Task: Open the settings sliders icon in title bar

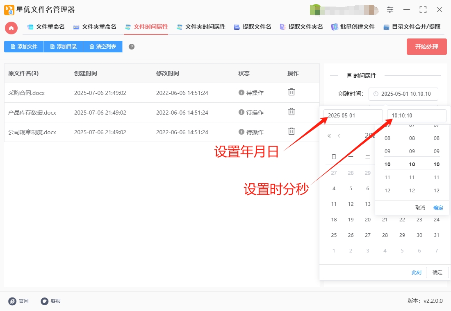Action: tap(390, 10)
